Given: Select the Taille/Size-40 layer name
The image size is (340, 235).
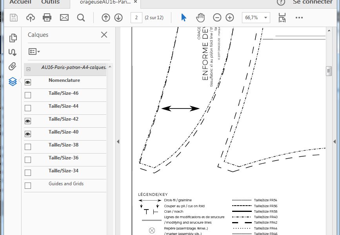Looking at the screenshot, I should (x=64, y=132).
